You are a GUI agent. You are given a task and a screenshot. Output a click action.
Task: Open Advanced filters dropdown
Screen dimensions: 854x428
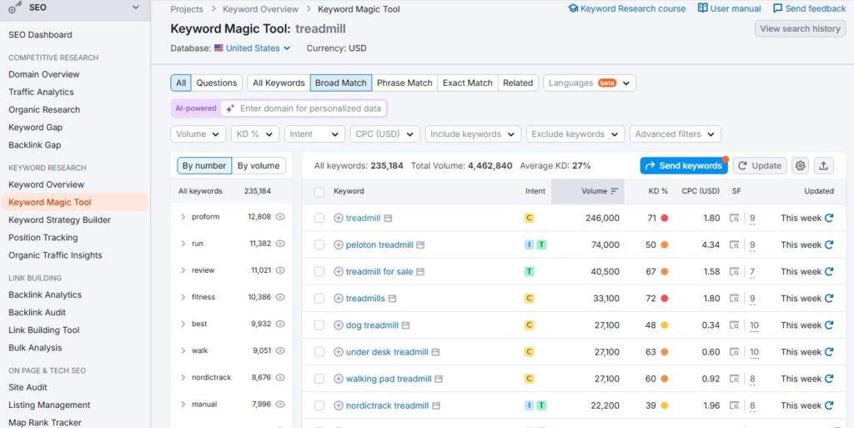676,134
